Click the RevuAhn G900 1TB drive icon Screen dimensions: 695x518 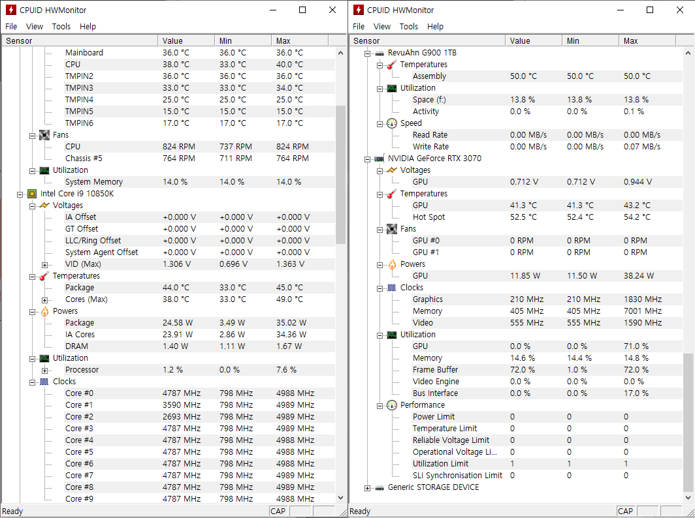point(380,53)
